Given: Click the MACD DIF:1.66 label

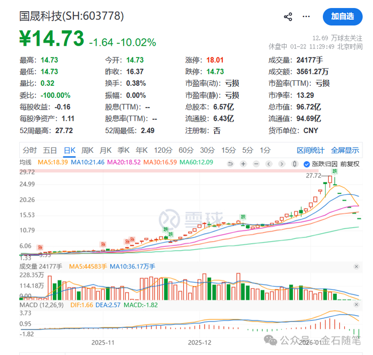Looking at the screenshot, I should (82, 305).
